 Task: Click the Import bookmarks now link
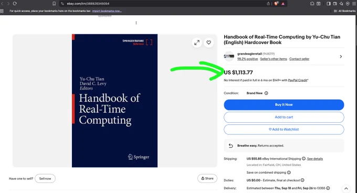point(107,11)
